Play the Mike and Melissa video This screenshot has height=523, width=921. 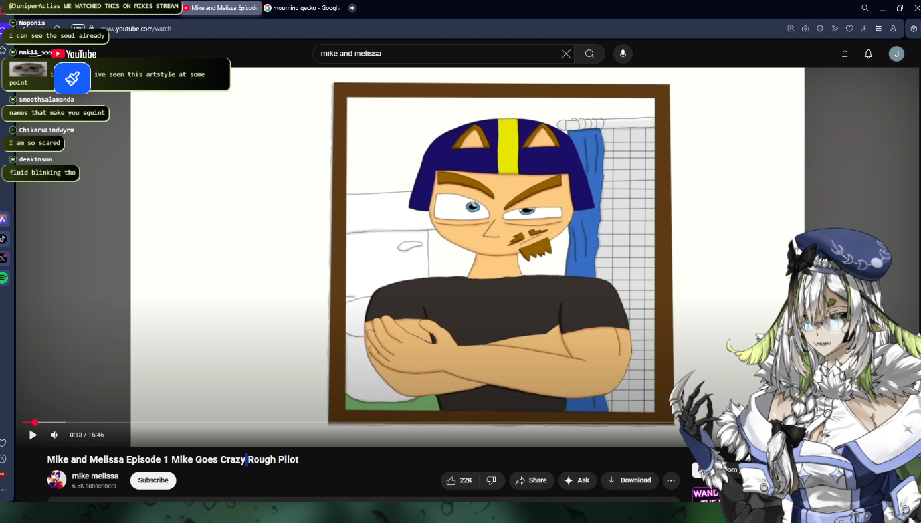[33, 435]
